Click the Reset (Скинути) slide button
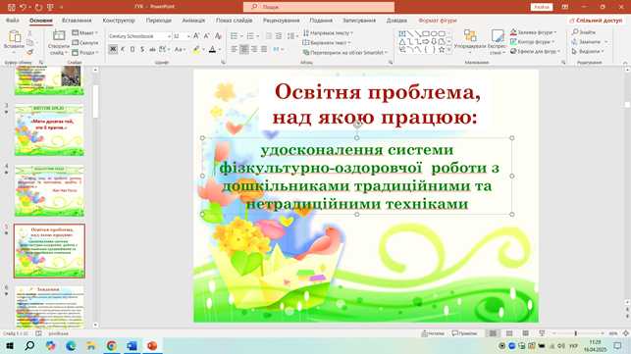631x354 pixels. 85,42
